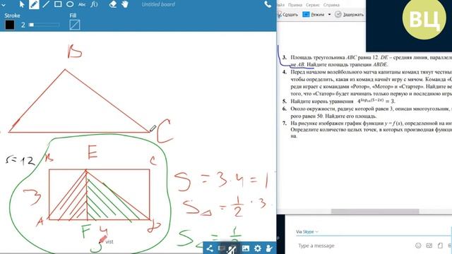
Task: Open the Правка menu
Action: point(295,5)
